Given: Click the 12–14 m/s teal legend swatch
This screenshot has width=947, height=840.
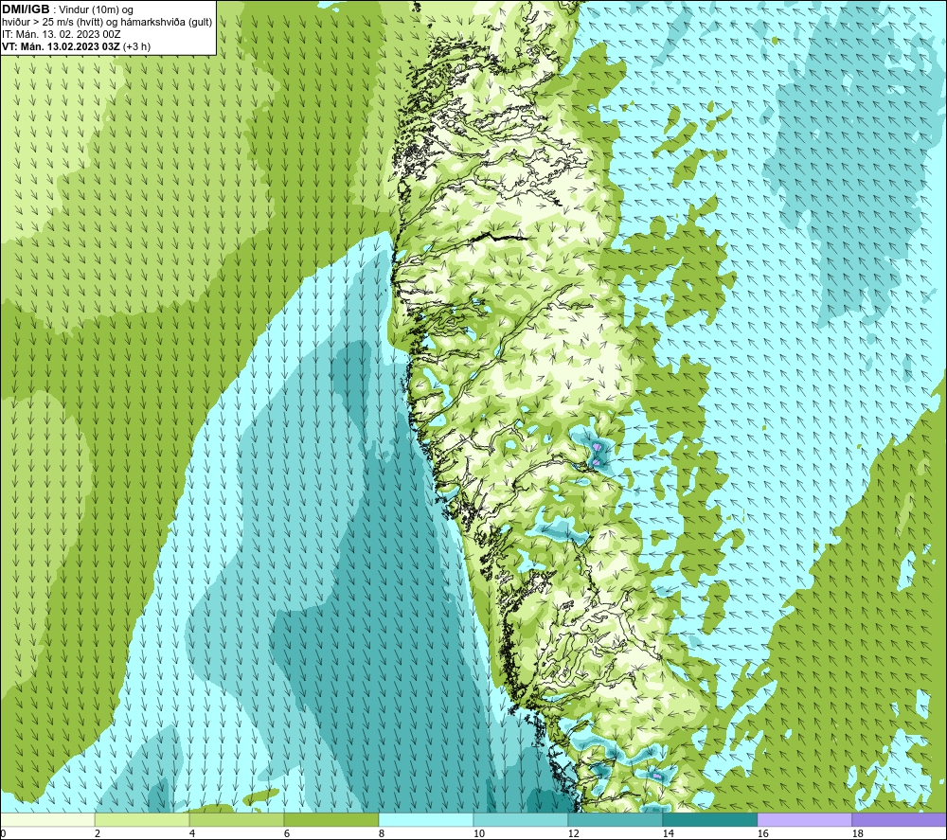Looking at the screenshot, I should tap(615, 819).
